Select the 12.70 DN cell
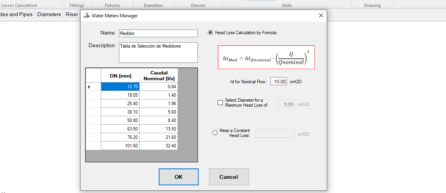446x193 pixels. tap(120, 87)
